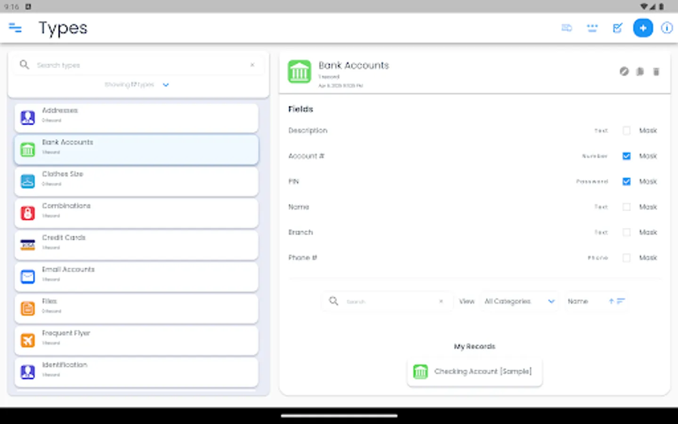Image resolution: width=678 pixels, height=424 pixels.
Task: Click the Email Accounts envelope icon
Action: click(x=27, y=277)
